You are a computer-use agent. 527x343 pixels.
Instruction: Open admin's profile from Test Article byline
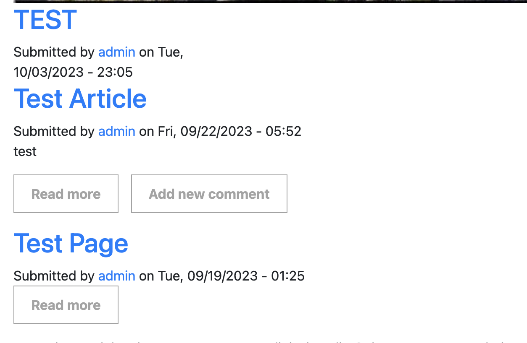116,131
